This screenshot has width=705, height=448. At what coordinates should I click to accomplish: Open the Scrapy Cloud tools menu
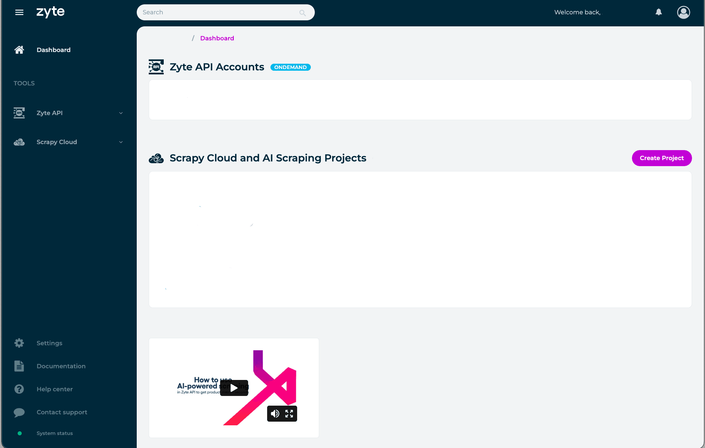coord(57,142)
